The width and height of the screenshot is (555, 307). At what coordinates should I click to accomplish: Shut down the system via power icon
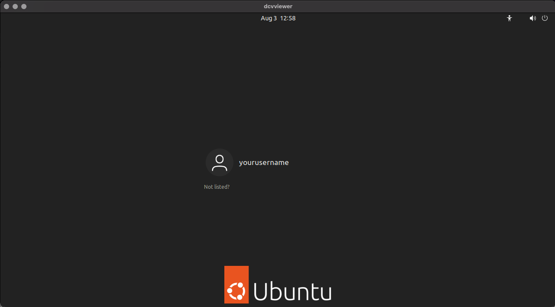point(545,18)
